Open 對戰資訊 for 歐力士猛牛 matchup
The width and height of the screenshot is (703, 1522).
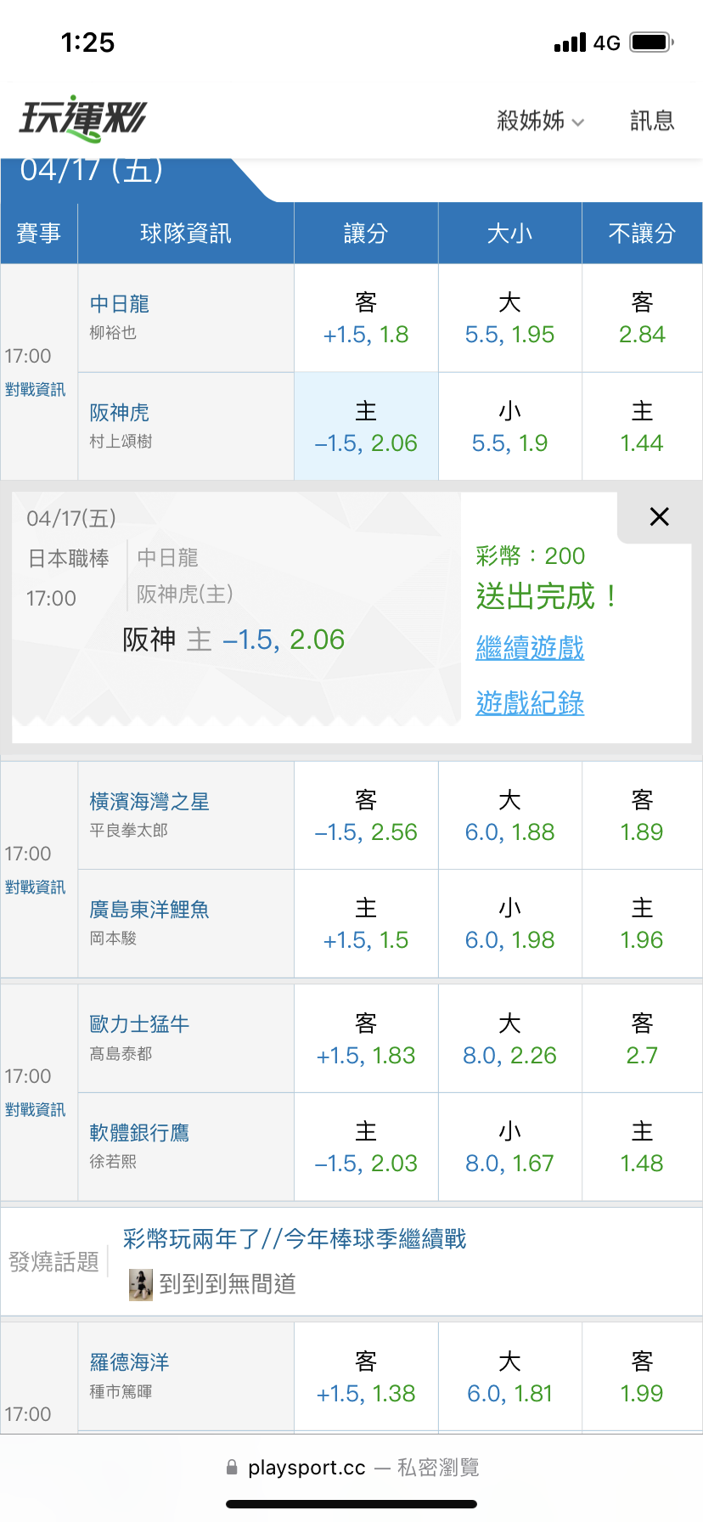pos(36,1110)
